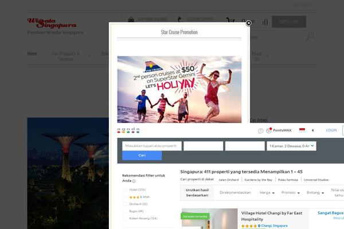Tick the Kolam Renang (124) checkbox

(x=125, y=219)
